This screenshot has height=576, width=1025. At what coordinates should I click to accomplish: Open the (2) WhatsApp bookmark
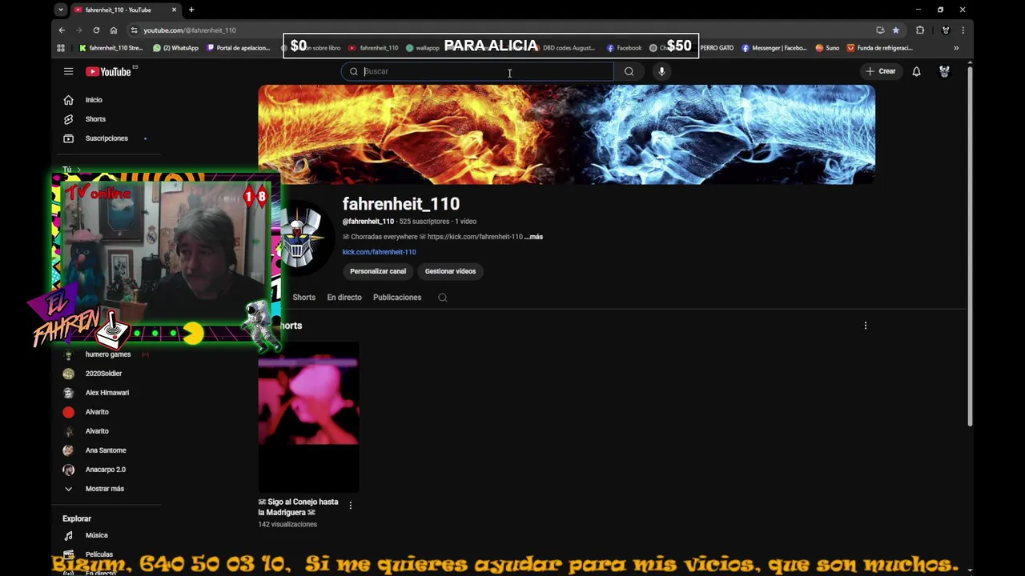pos(175,48)
